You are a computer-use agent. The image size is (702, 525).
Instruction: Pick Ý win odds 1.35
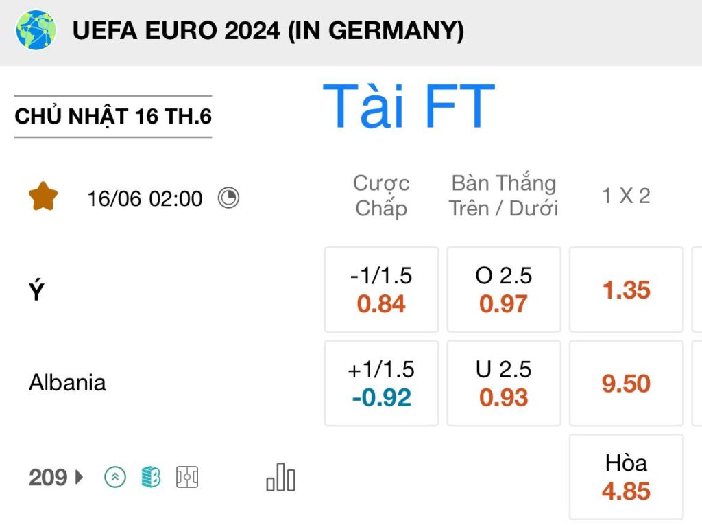tap(627, 290)
